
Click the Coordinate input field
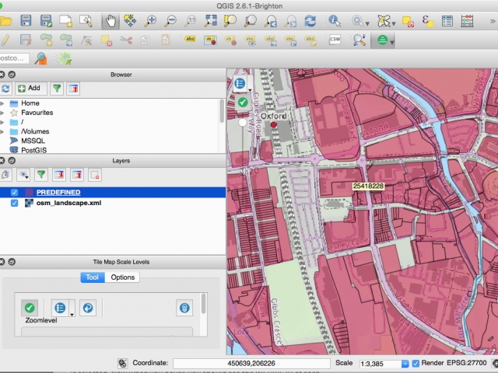coord(251,364)
